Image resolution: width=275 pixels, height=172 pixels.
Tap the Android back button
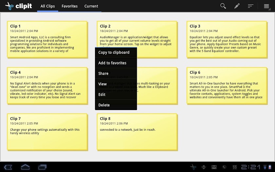pos(8,167)
